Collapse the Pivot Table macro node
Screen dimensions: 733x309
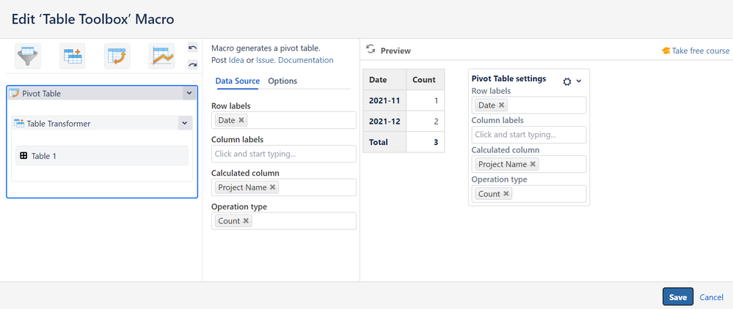(189, 94)
